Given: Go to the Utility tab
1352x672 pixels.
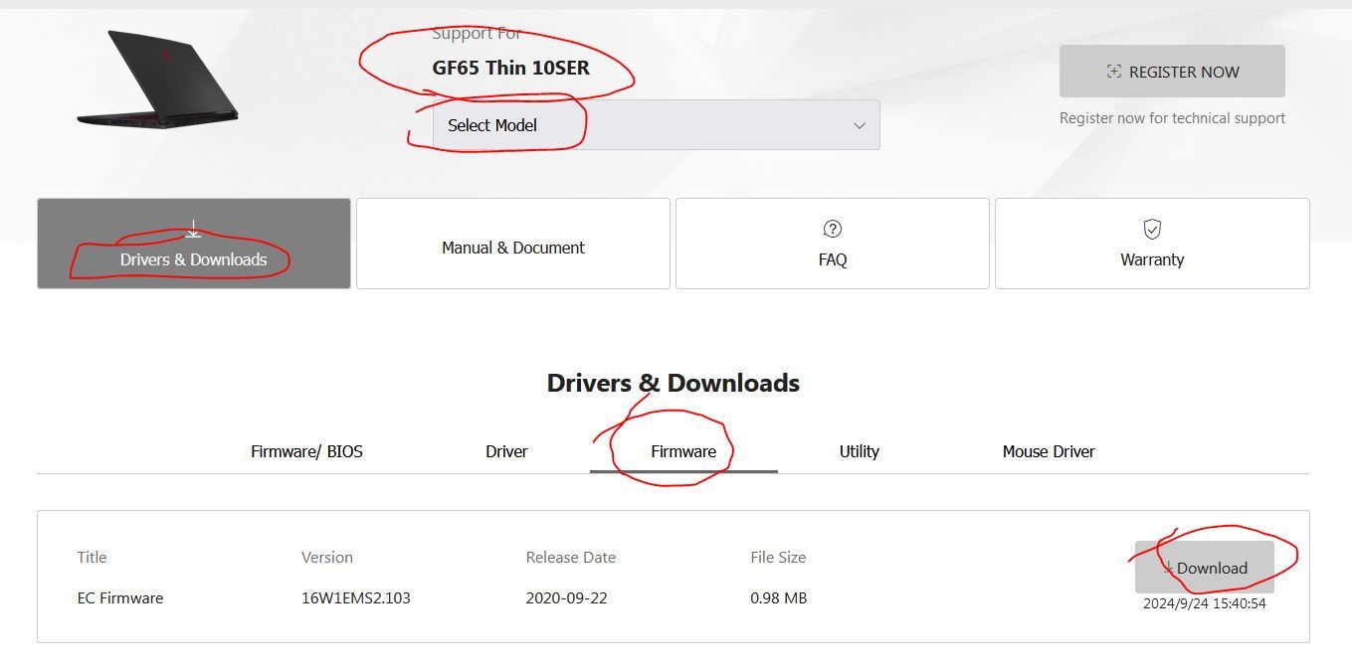Looking at the screenshot, I should [x=859, y=451].
